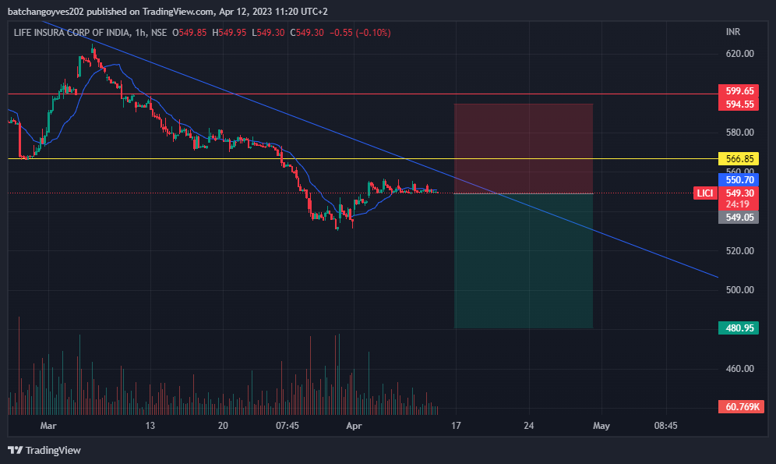This screenshot has width=776, height=464.
Task: Click the open value O549.85
Action: tap(189, 33)
